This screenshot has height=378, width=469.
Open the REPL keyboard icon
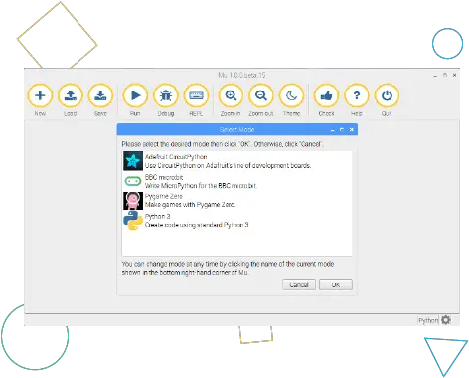pyautogui.click(x=196, y=95)
